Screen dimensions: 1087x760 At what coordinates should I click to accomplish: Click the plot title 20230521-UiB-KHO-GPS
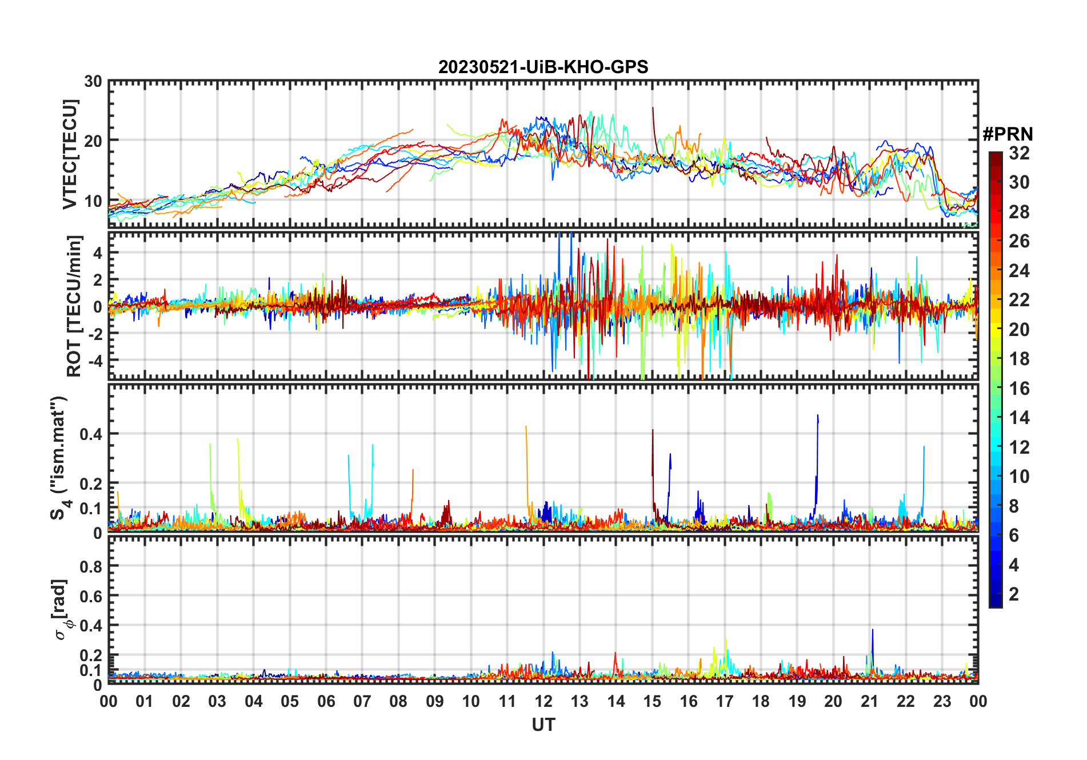(543, 67)
